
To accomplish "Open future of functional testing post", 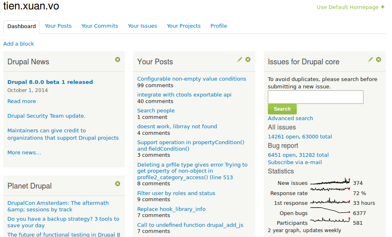I will coord(64,235).
